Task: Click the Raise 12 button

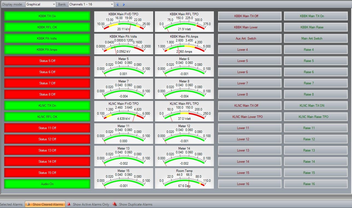Action: (316, 139)
